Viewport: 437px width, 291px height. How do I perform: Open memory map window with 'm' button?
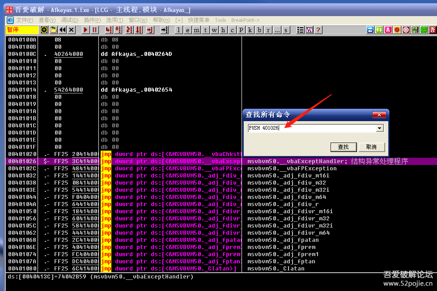196,30
